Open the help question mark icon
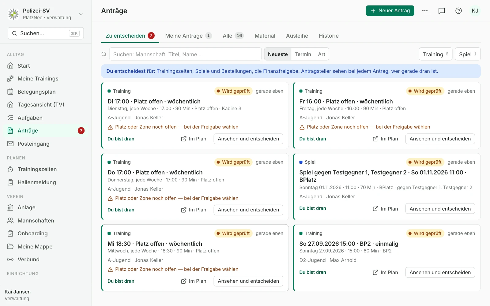Screen dimensions: 490x306 point(458,11)
